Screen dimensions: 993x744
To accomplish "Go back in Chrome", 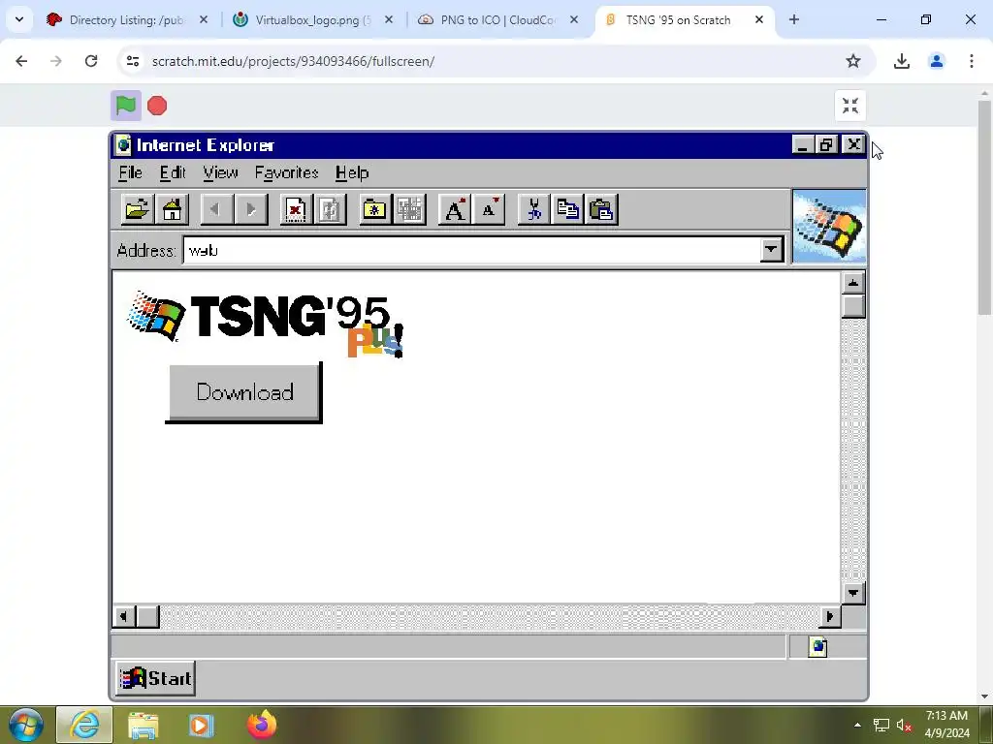I will [21, 61].
